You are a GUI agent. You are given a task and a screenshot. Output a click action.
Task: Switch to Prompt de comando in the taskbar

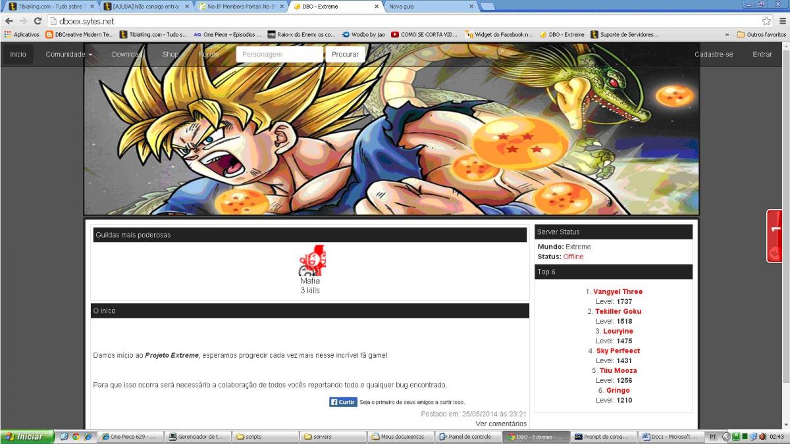tap(604, 437)
